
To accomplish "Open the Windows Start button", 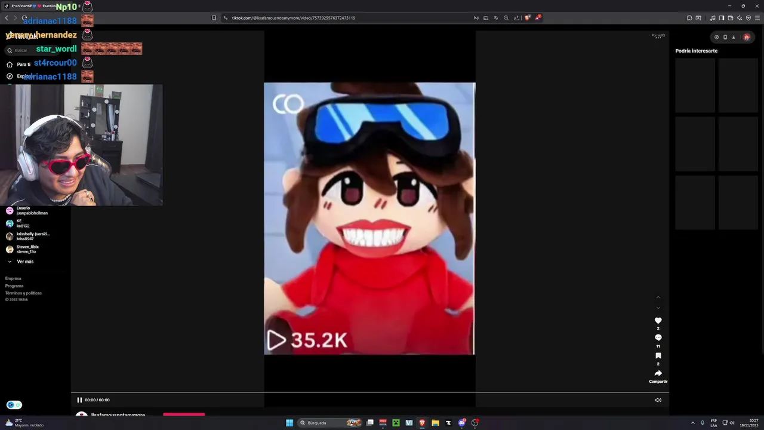I will click(x=289, y=423).
